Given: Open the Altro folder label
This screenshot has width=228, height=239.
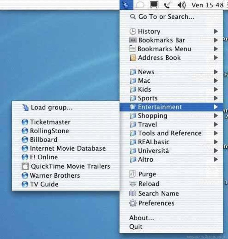Looking at the screenshot, I should click(x=146, y=160).
